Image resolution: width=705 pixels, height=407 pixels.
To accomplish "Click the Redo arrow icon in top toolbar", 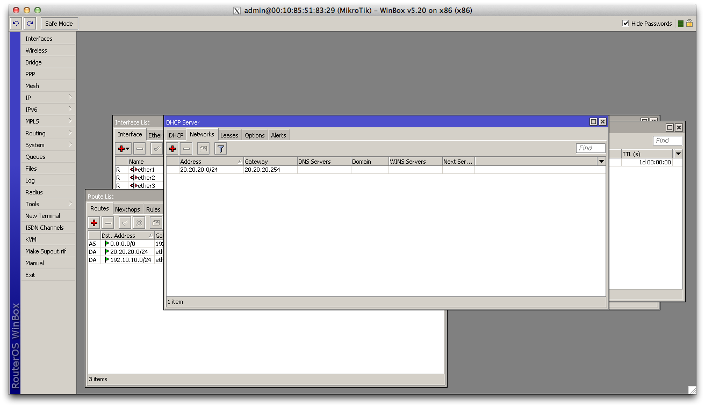I will (x=30, y=24).
